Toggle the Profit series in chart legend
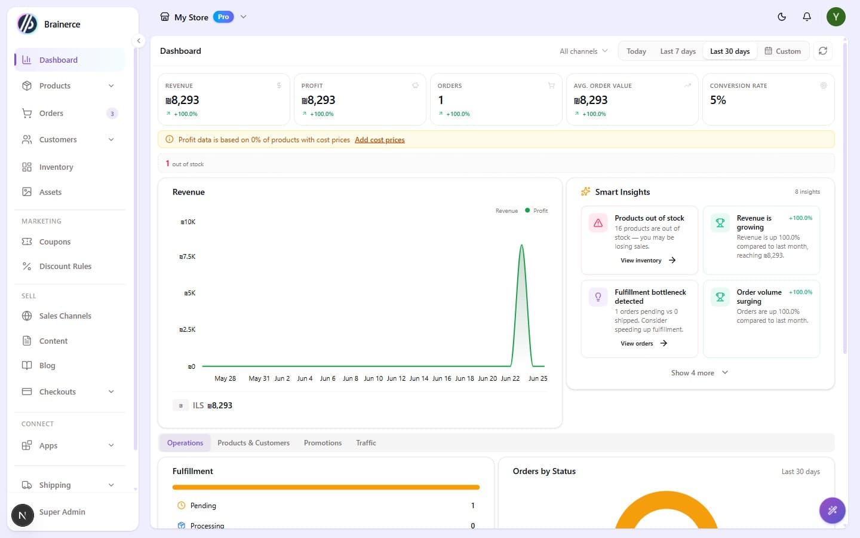Viewport: 860px width, 538px height. 536,210
